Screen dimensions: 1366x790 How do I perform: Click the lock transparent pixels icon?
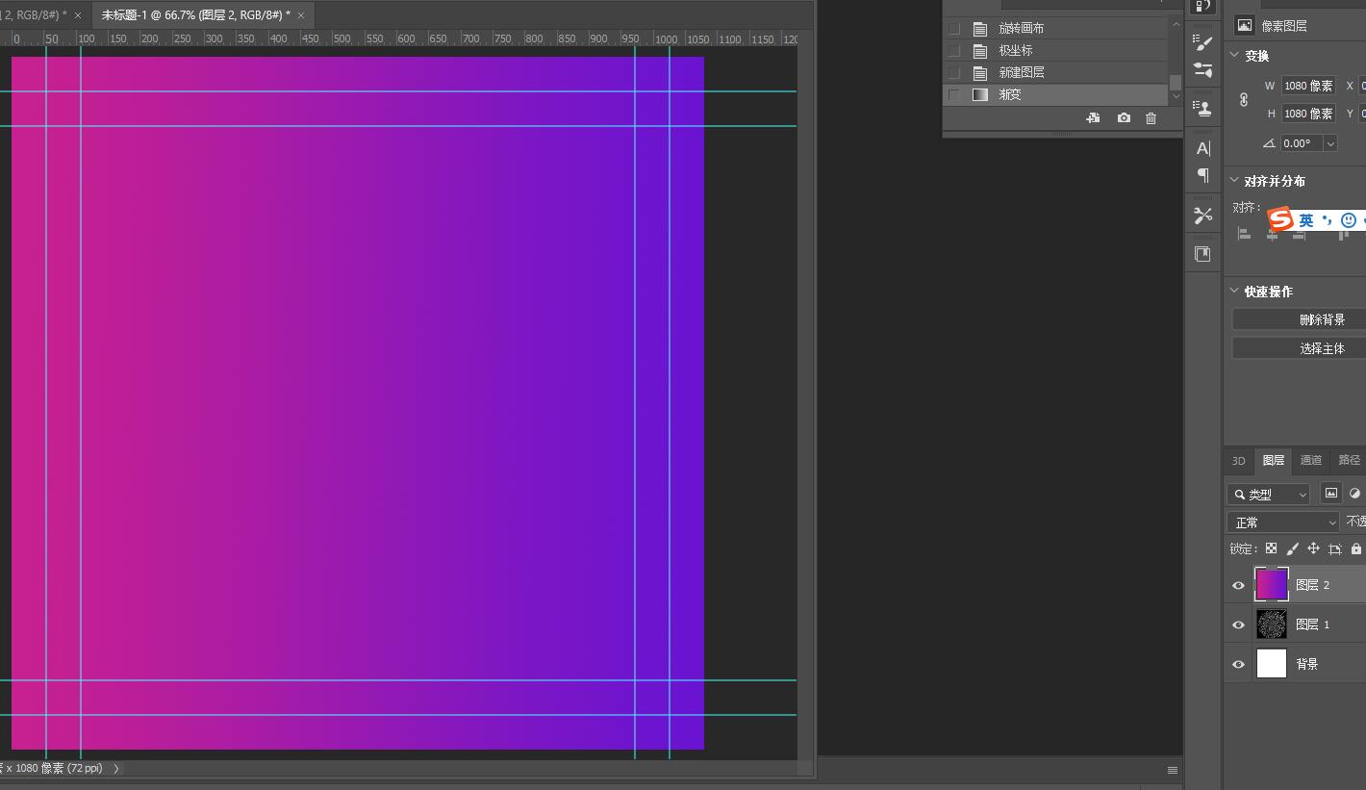point(1271,548)
